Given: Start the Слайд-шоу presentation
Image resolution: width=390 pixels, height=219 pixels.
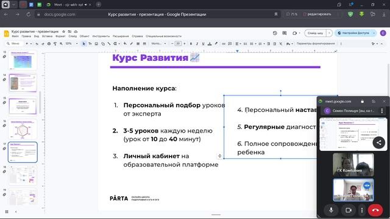Looking at the screenshot, I should tap(316, 33).
